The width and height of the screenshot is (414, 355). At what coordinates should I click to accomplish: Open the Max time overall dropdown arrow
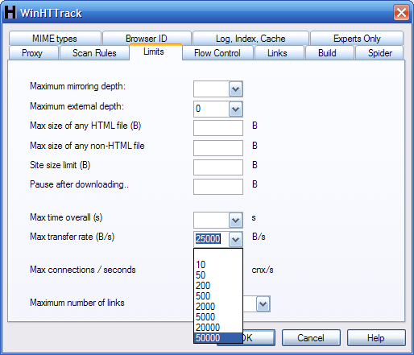(x=235, y=220)
